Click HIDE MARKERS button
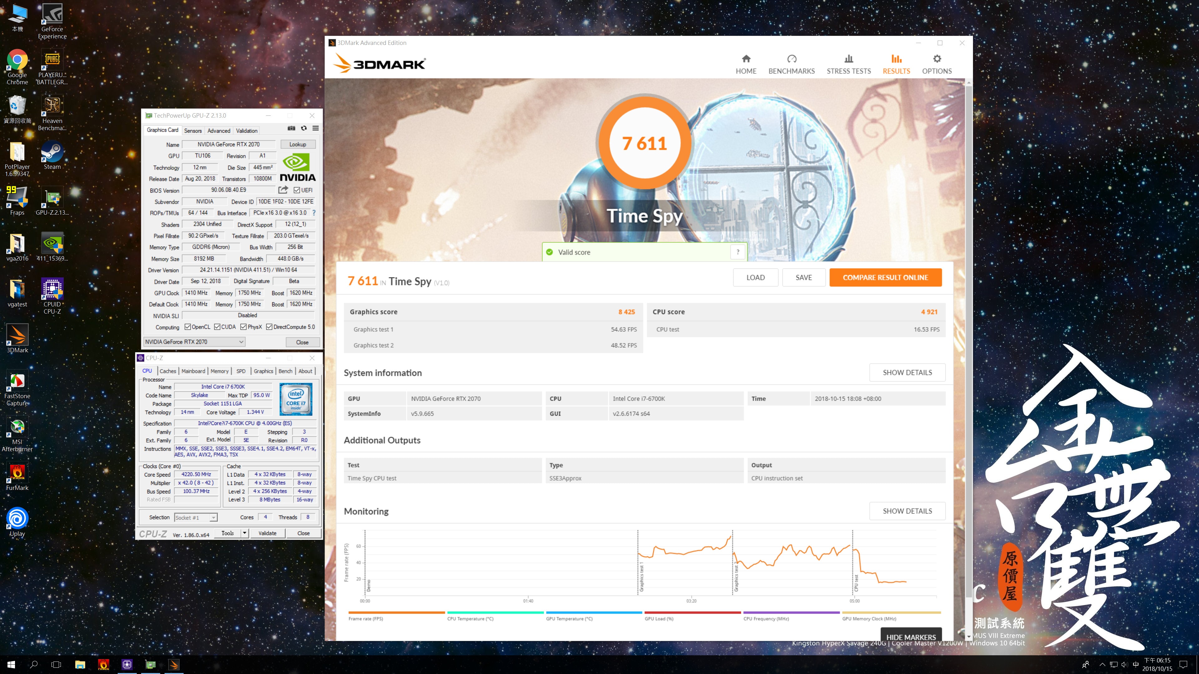The height and width of the screenshot is (674, 1199). tap(911, 634)
